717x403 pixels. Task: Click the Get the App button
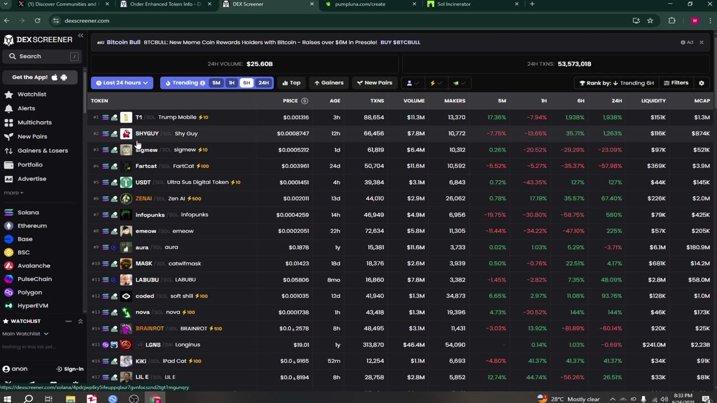point(40,77)
